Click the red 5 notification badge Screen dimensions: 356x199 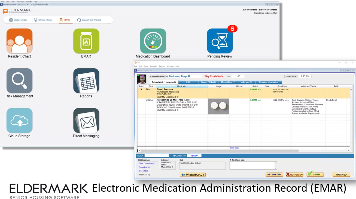[x=232, y=29]
